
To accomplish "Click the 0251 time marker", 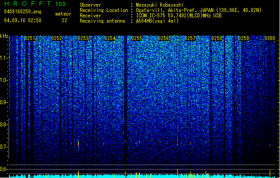I will [x=30, y=38].
